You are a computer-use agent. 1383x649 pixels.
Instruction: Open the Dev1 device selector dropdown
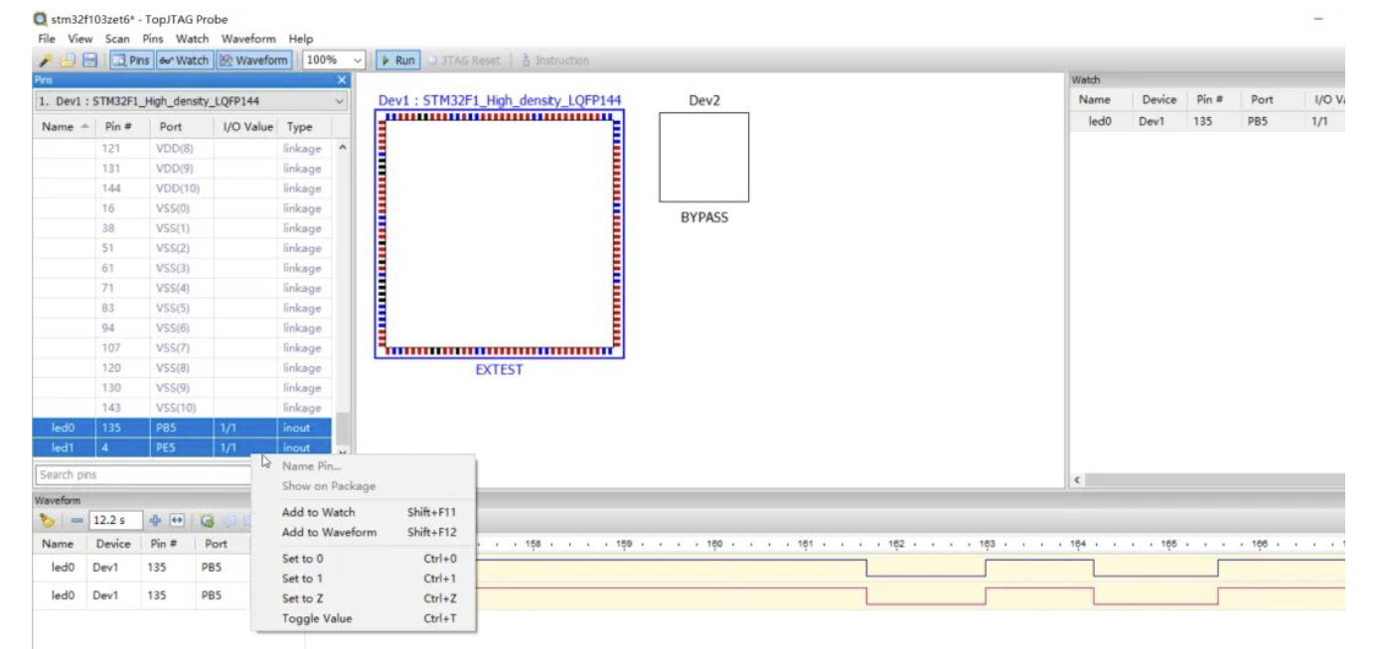(x=340, y=101)
